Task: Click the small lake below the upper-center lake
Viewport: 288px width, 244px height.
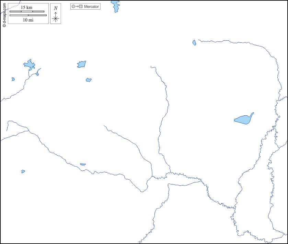Action: pos(89,80)
